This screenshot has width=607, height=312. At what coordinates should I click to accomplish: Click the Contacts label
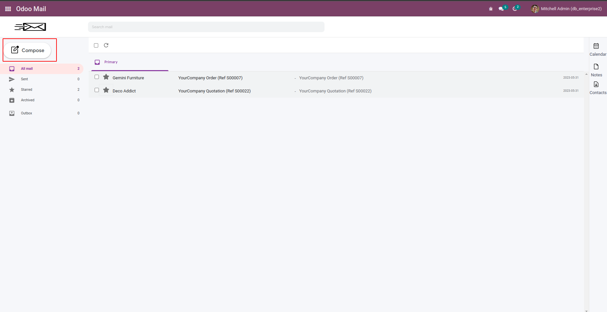pos(598,93)
